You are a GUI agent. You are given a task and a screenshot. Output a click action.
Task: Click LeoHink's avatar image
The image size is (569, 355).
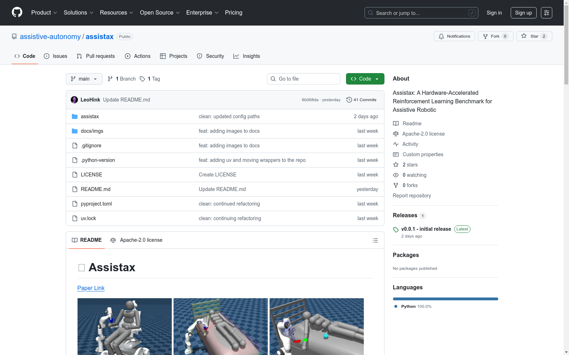coord(74,100)
